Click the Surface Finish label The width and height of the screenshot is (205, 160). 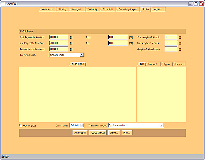(x=28, y=55)
